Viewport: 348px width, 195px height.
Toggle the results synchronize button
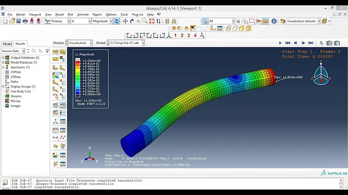click(x=116, y=21)
